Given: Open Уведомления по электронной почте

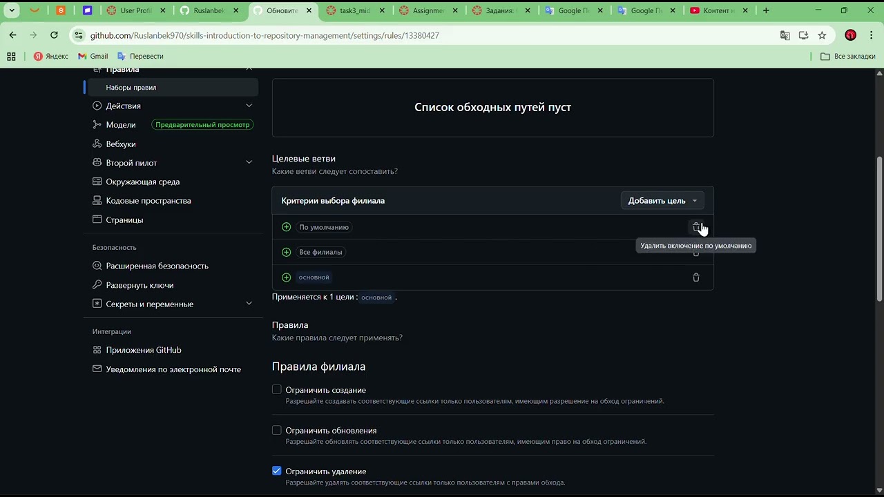Looking at the screenshot, I should (x=173, y=369).
